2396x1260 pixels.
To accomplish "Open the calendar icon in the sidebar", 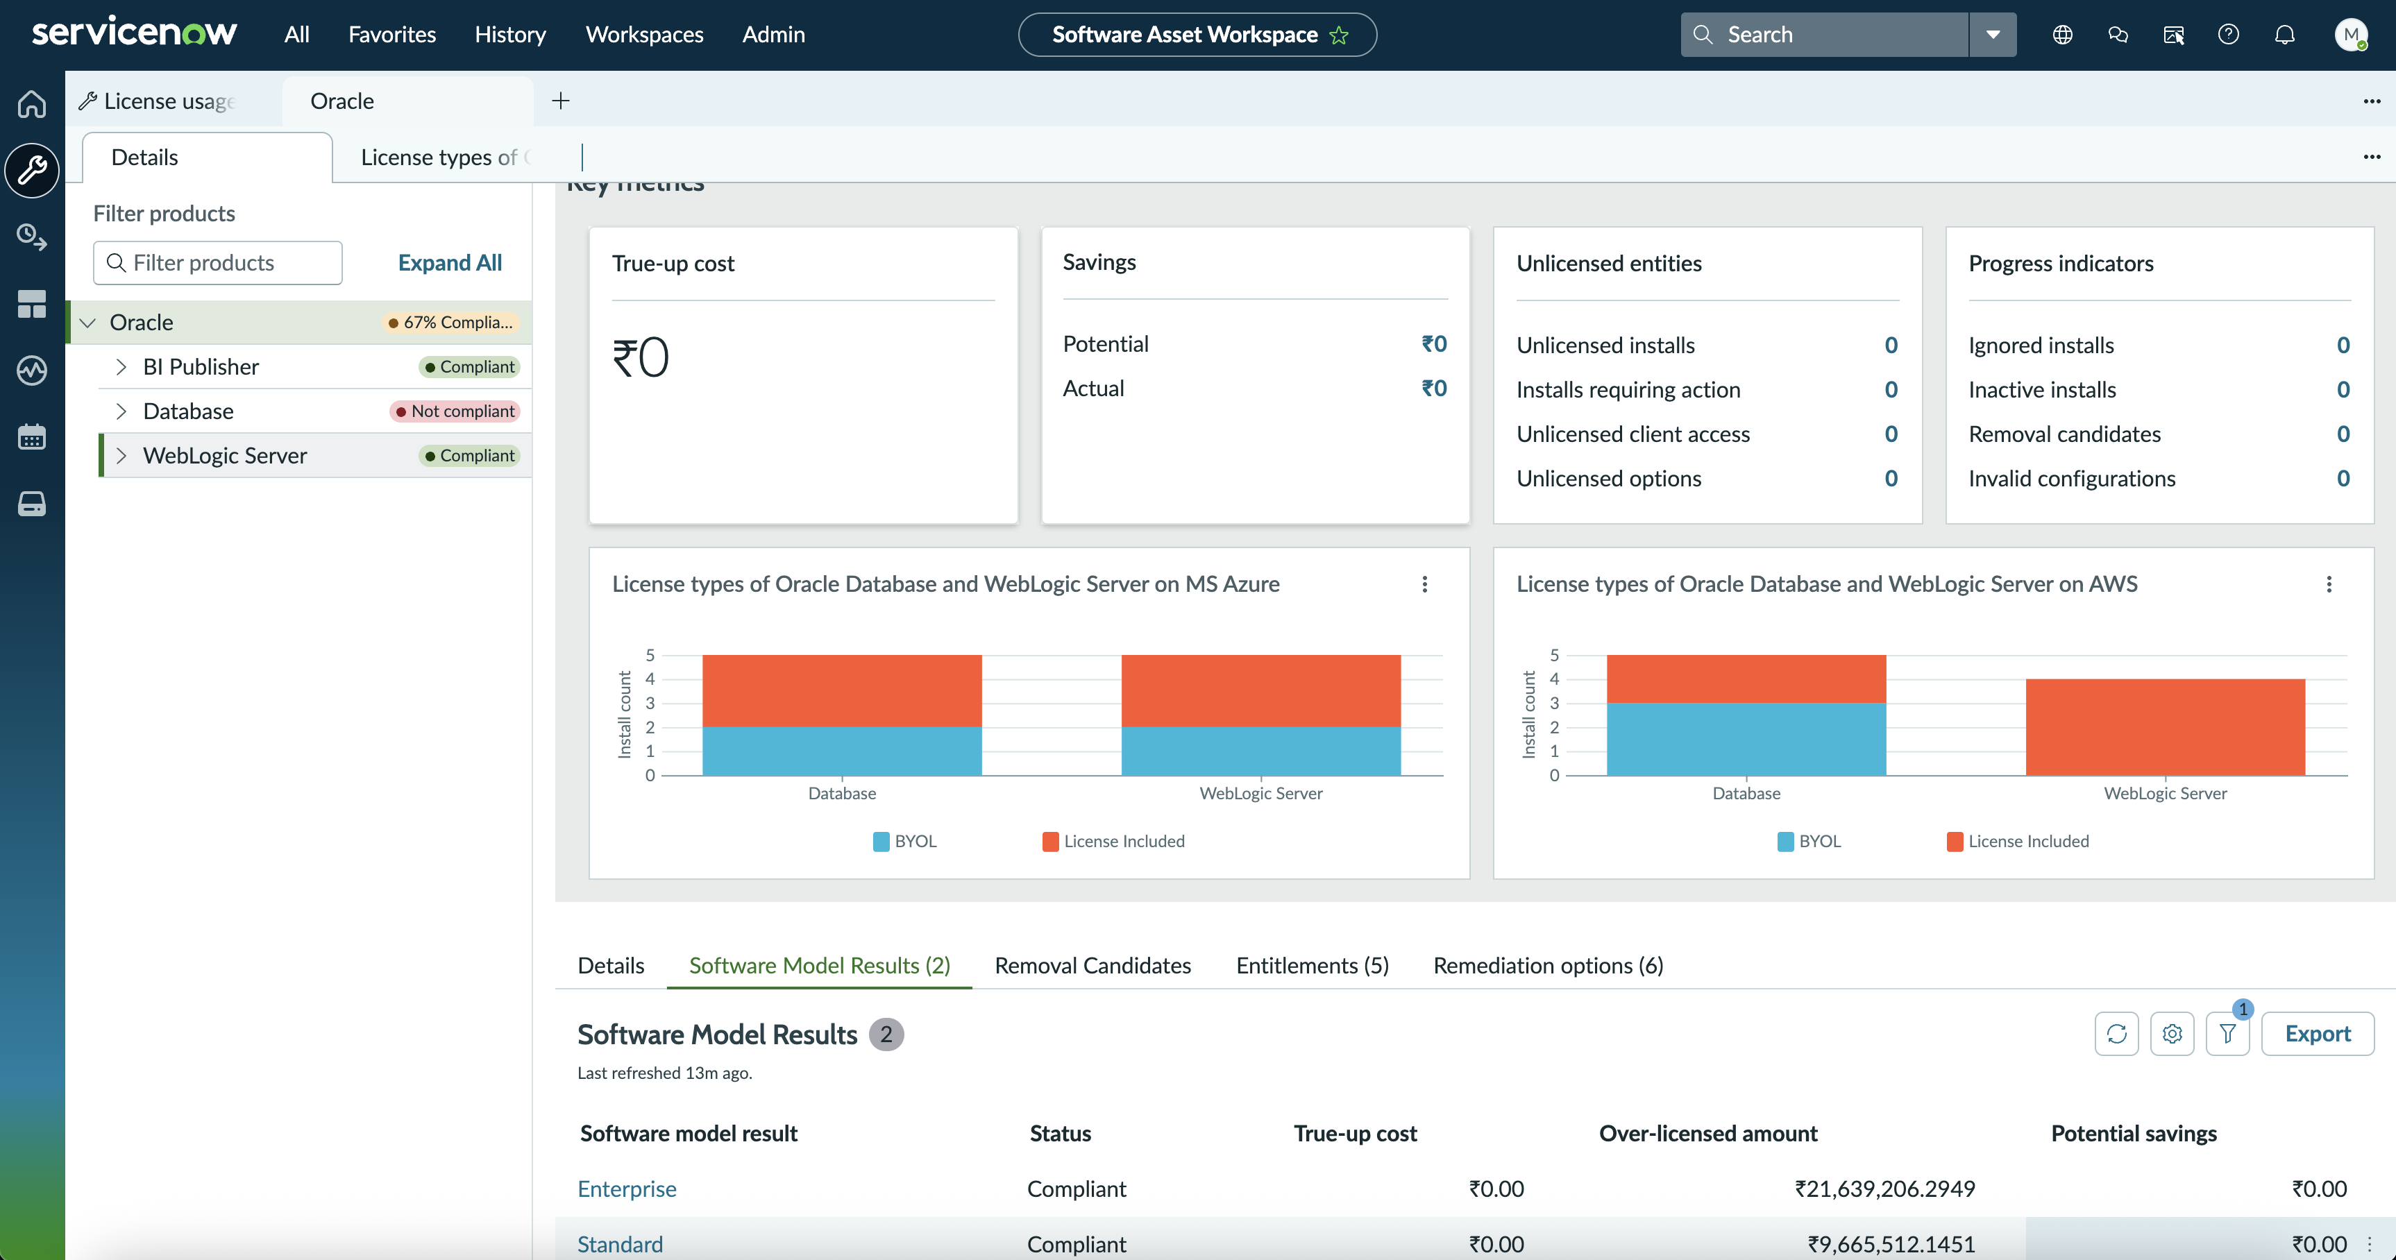I will pyautogui.click(x=32, y=437).
